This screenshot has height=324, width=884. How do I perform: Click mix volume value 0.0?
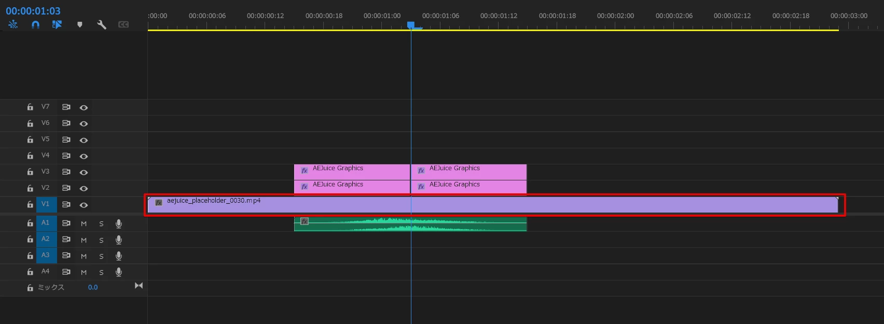93,287
